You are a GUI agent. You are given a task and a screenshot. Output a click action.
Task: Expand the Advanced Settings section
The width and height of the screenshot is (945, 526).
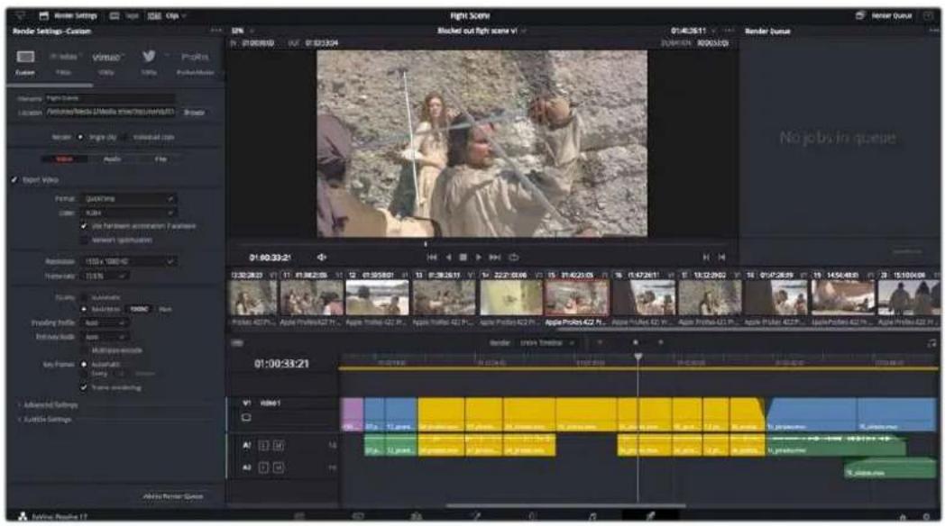pyautogui.click(x=48, y=405)
